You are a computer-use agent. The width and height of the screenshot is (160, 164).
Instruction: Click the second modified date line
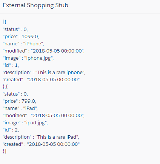pyautogui.click(x=43, y=116)
